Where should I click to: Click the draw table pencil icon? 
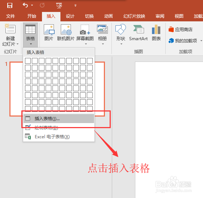[28, 127]
